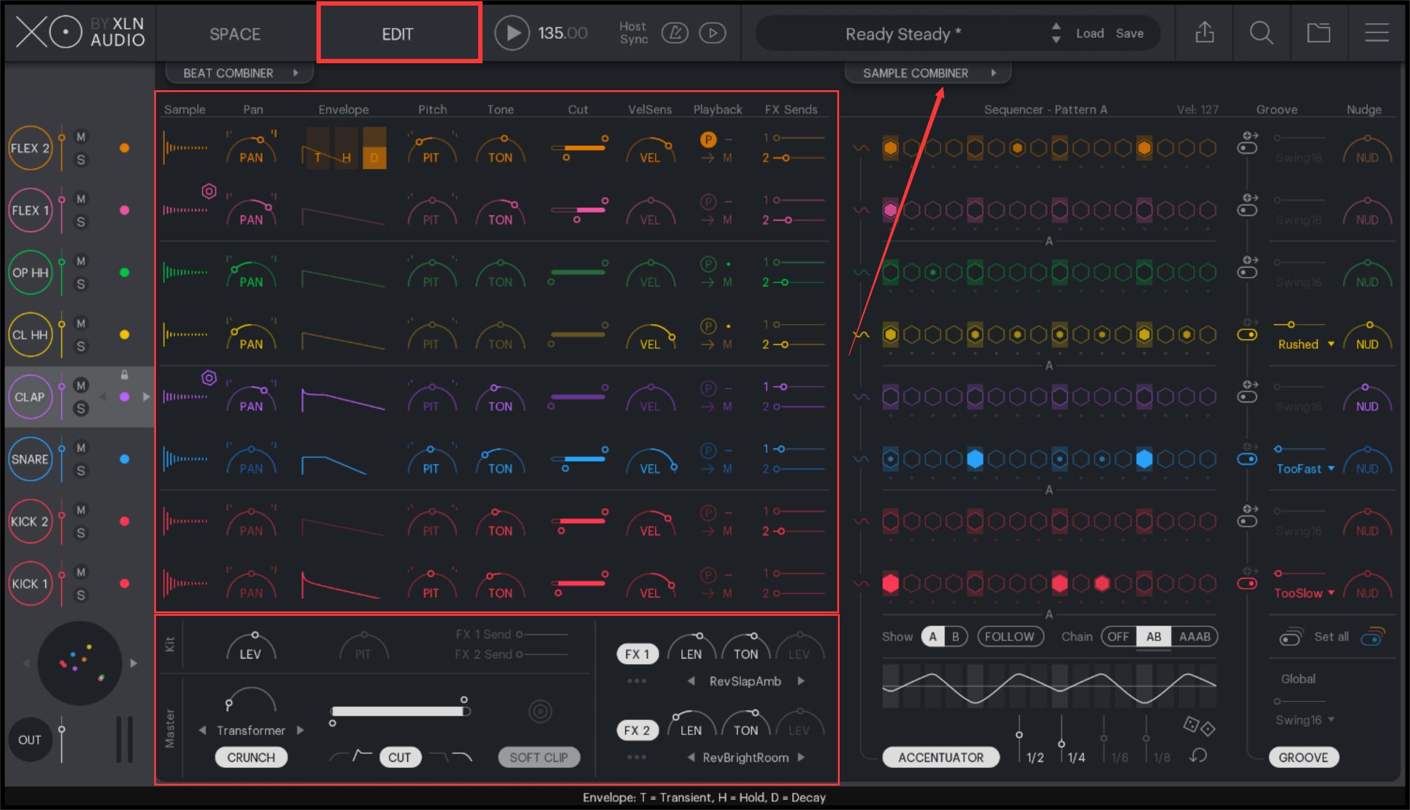Switch to the SPACE tab
Screen dimensions: 1410x810
pyautogui.click(x=235, y=34)
